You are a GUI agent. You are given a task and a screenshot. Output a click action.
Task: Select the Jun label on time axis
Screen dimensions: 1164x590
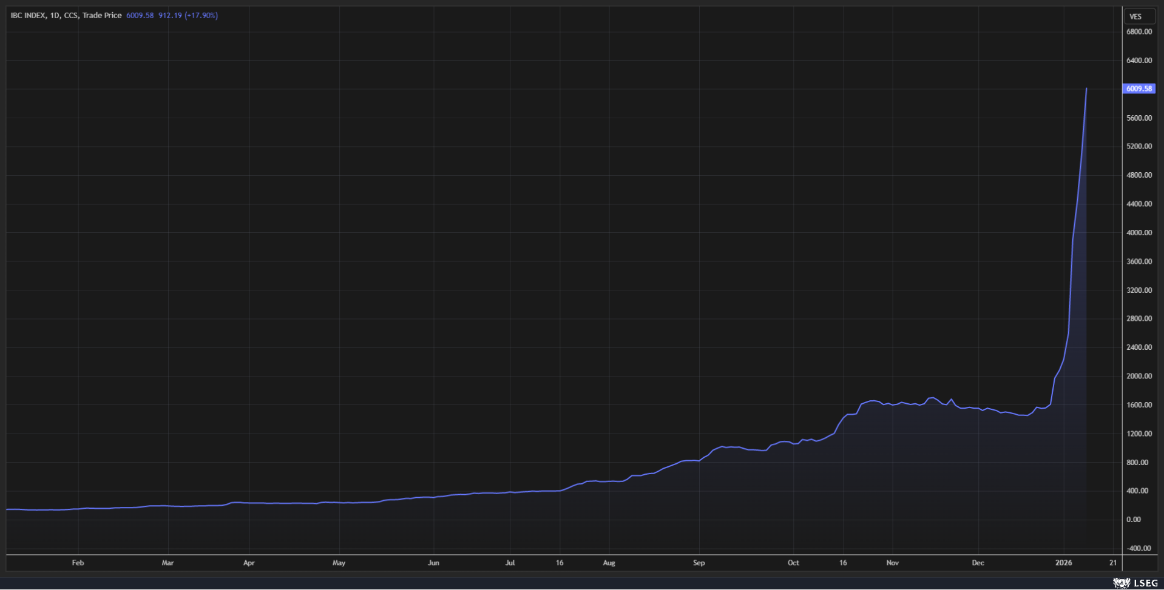tap(433, 563)
